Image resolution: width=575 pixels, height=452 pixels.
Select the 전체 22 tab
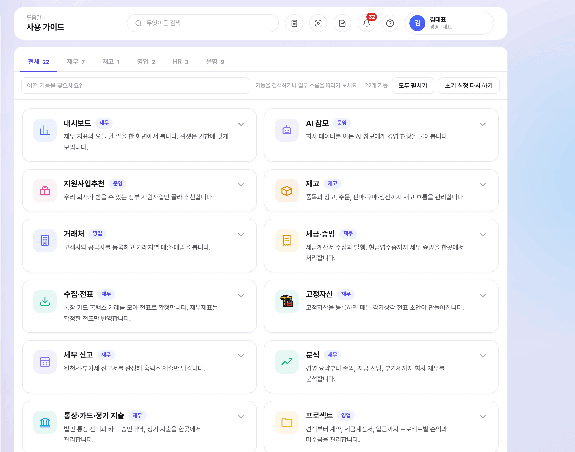click(x=39, y=62)
